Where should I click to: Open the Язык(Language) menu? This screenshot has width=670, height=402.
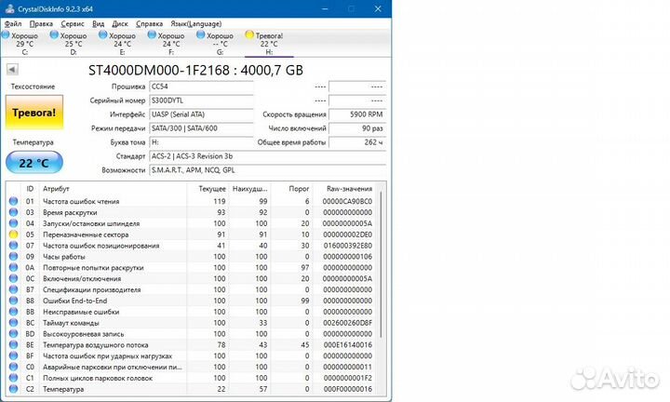(x=195, y=23)
